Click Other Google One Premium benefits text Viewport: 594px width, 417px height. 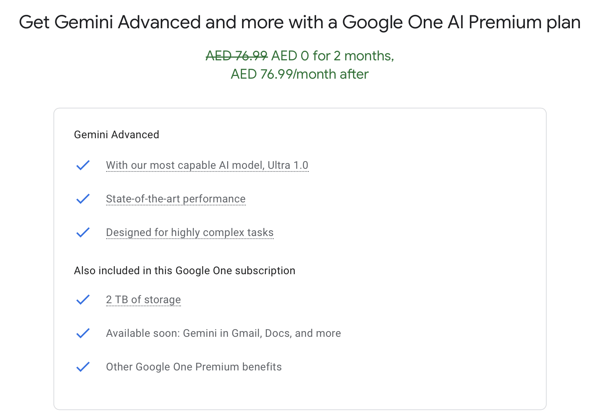pos(194,367)
